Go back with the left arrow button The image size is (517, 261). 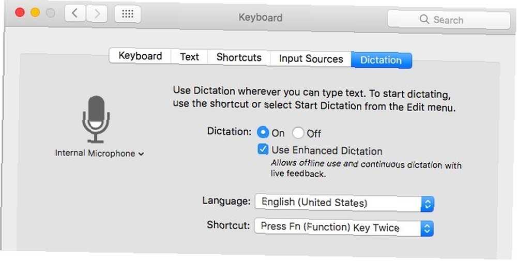click(75, 13)
